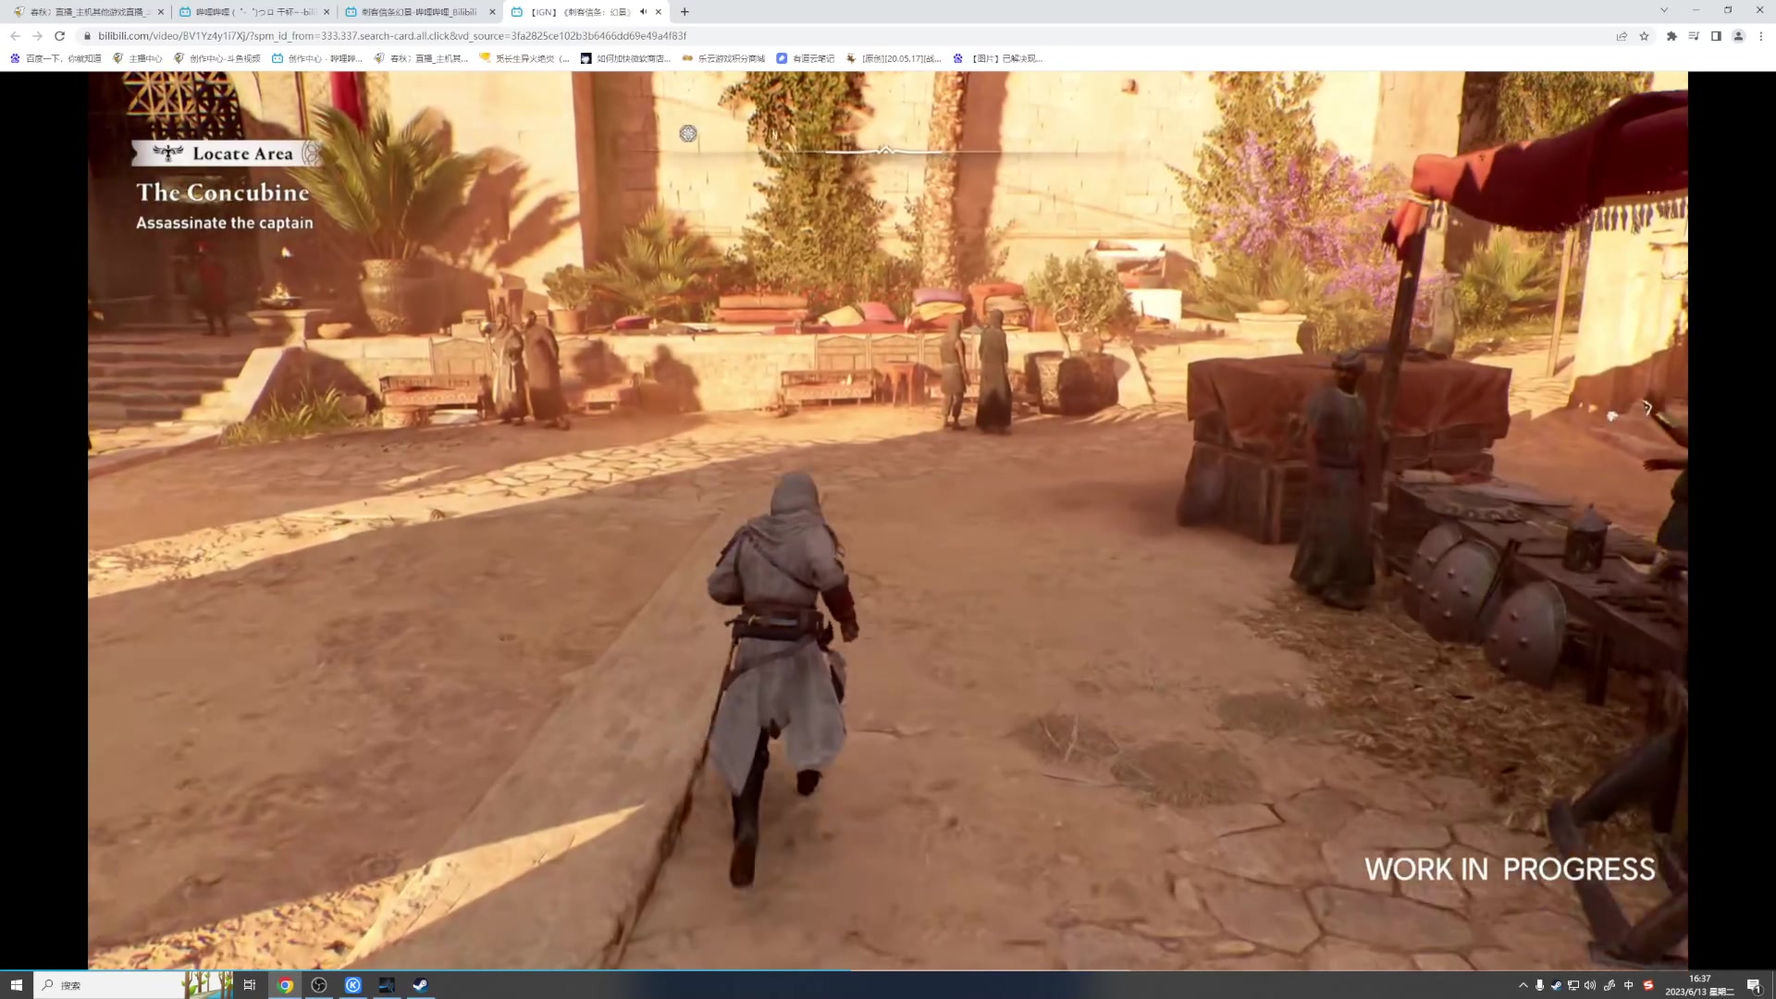Switch to the 刺客信条幻景 Bilibili tab
The image size is (1776, 999).
coord(419,12)
